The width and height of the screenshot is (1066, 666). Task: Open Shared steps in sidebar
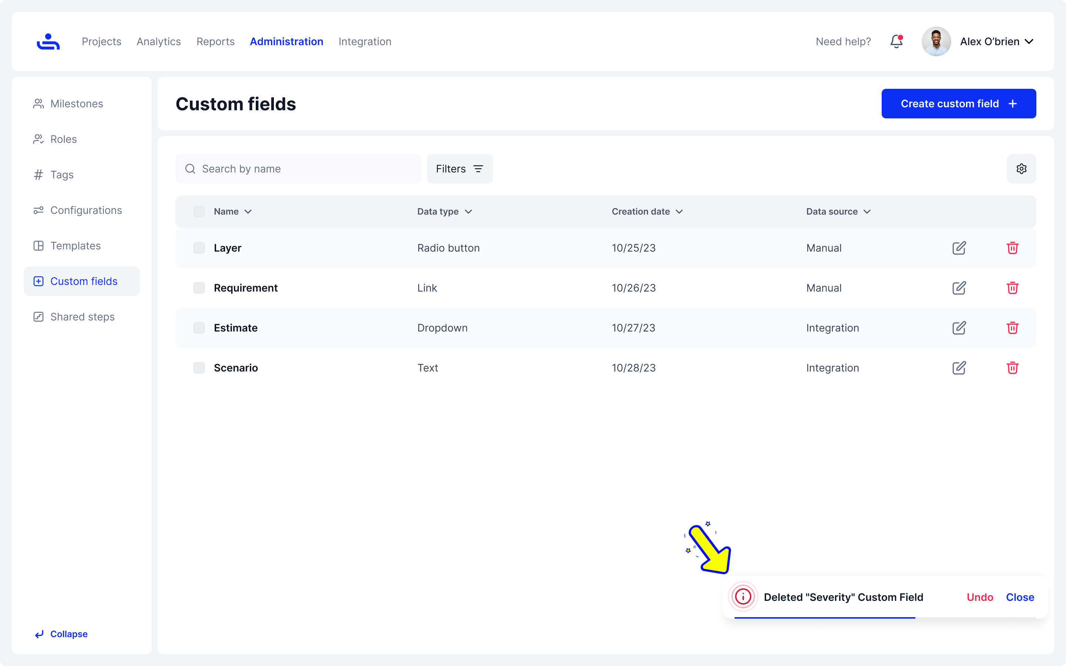click(x=82, y=317)
